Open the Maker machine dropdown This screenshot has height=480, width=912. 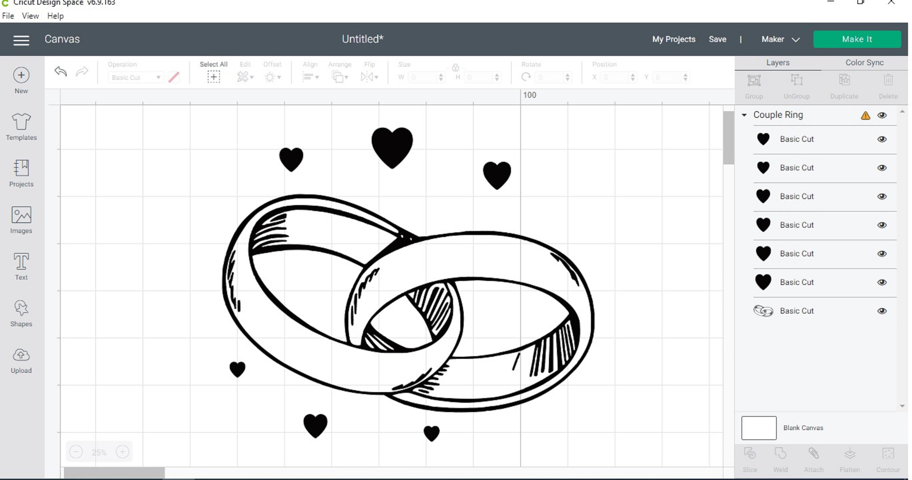point(780,39)
